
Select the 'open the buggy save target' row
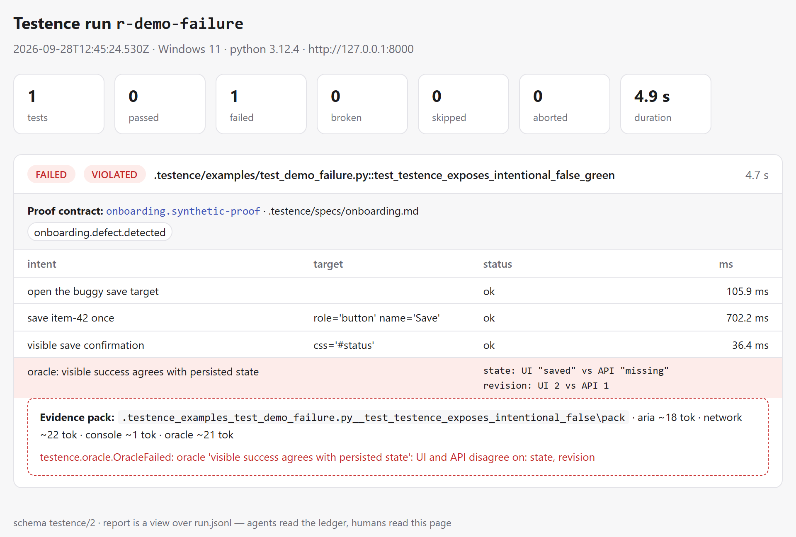(x=398, y=291)
